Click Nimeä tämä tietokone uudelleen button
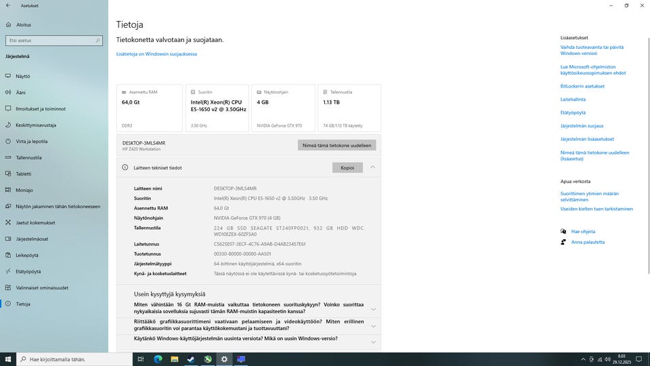 click(337, 145)
